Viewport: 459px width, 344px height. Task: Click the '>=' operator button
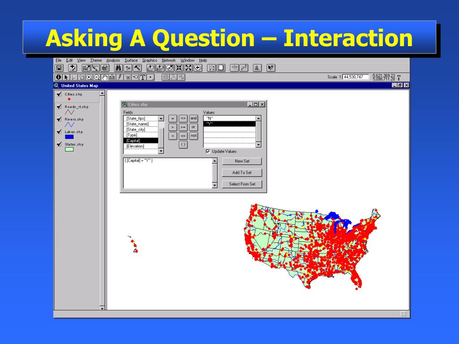[x=183, y=127]
